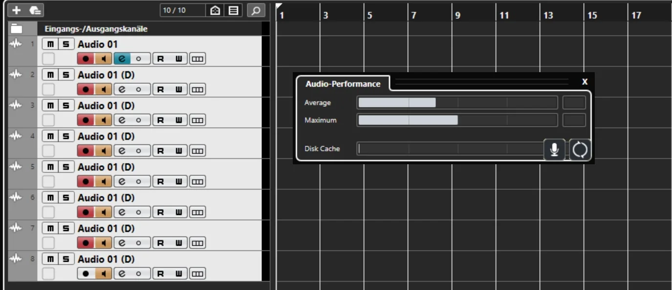
Task: Click the empty square box on track 1
Action: (x=48, y=58)
